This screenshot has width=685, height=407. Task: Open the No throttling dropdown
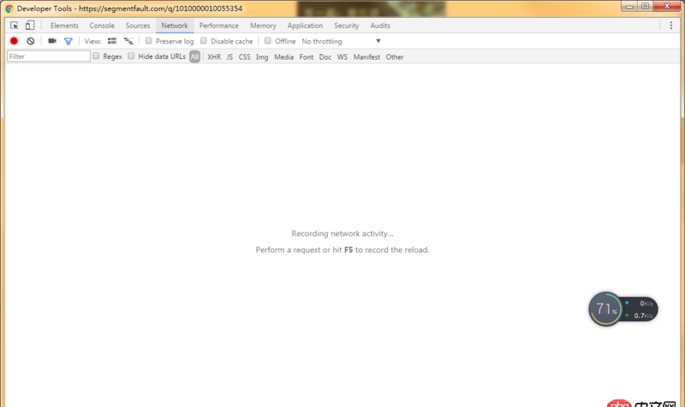[x=341, y=41]
